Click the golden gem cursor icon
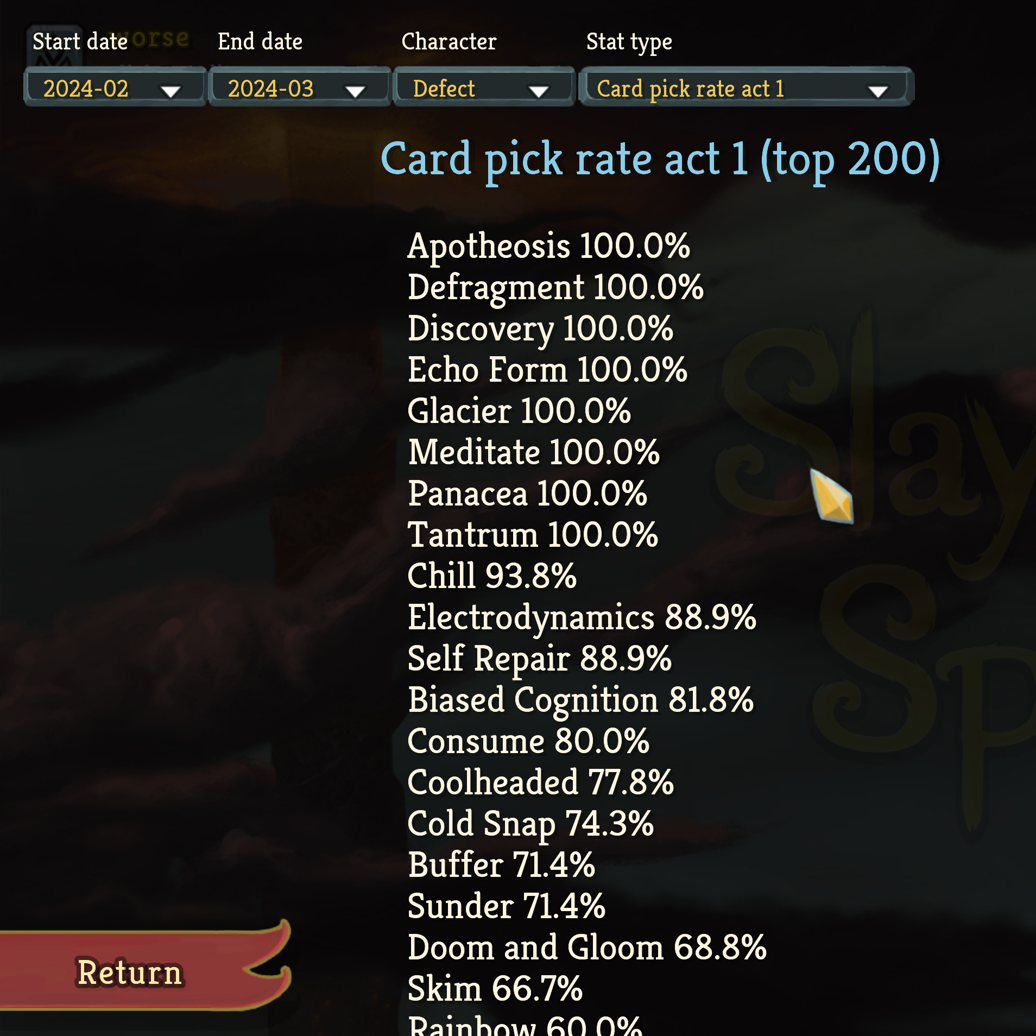 (x=831, y=496)
